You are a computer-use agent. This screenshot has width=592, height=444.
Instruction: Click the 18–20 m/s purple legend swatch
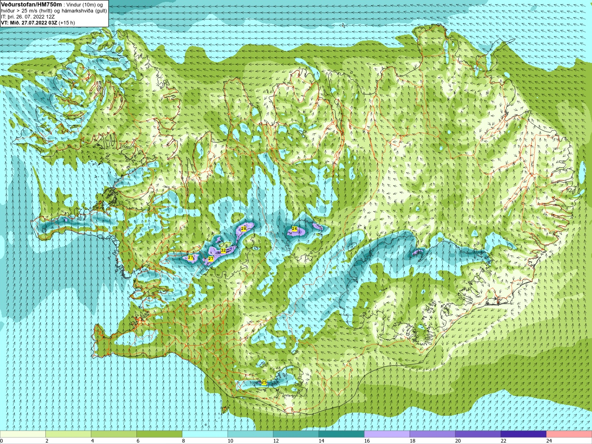click(x=433, y=434)
